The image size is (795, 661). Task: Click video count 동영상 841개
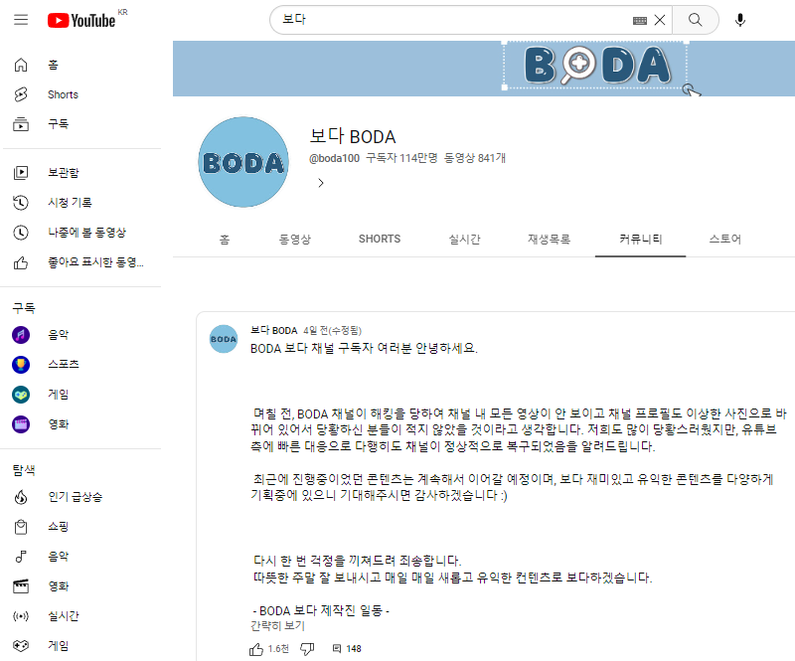point(475,158)
